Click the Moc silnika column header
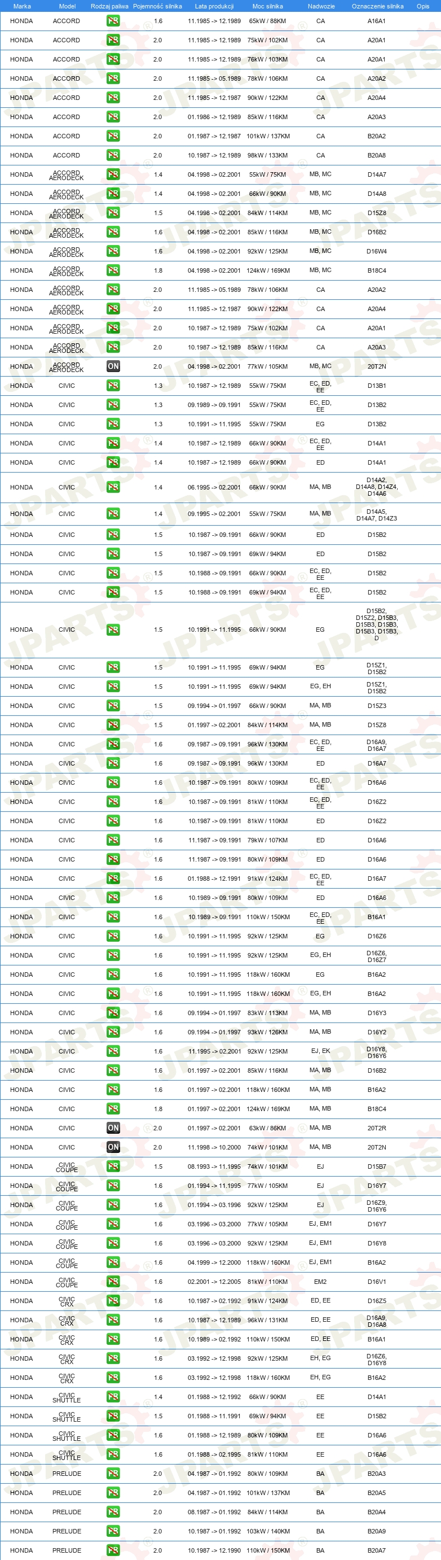This screenshot has height=1560, width=441. (x=267, y=6)
